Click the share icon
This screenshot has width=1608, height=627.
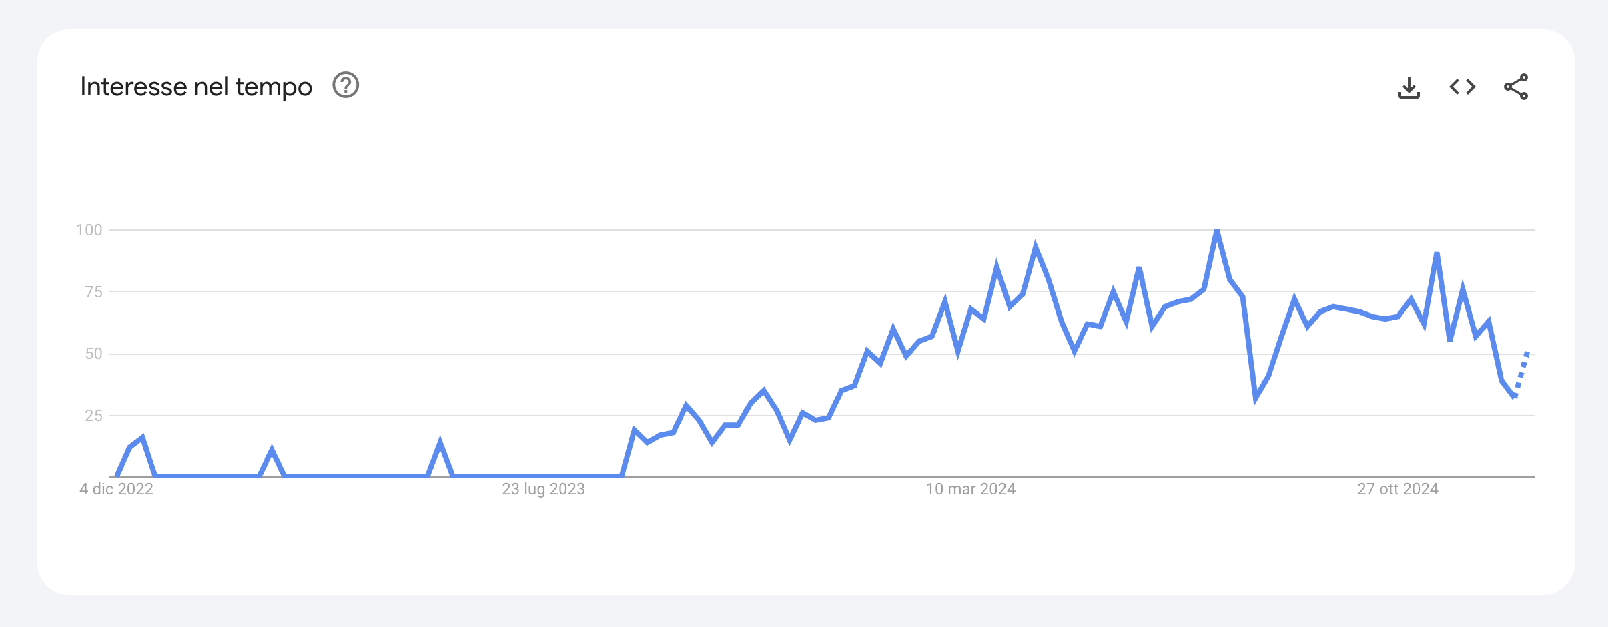coord(1515,87)
